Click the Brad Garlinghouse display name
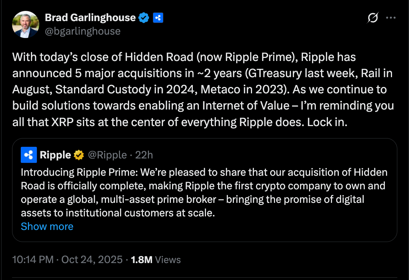 [x=90, y=17]
